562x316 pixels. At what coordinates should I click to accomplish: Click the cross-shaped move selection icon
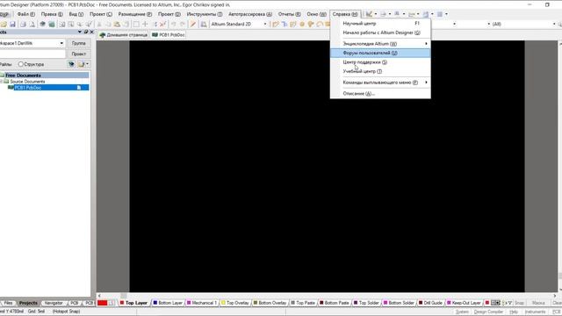[x=145, y=24]
